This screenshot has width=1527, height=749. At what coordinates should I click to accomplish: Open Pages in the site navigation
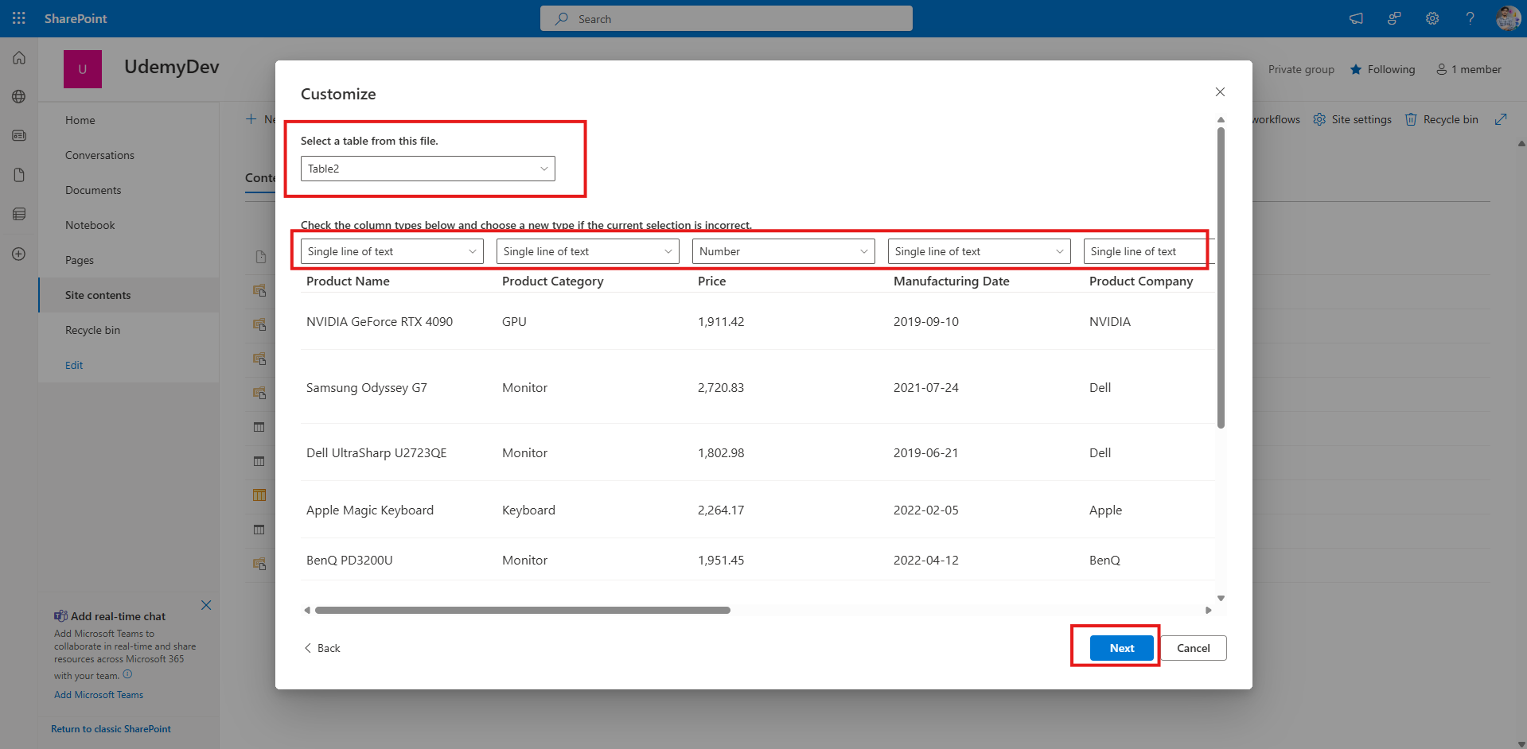click(x=80, y=260)
